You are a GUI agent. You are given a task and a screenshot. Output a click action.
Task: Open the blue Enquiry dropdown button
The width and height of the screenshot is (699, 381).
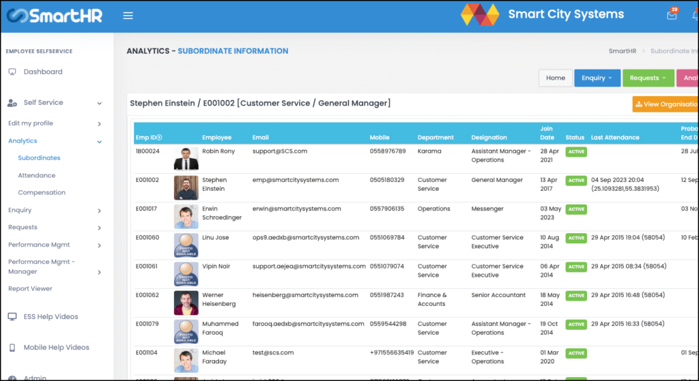(x=597, y=78)
